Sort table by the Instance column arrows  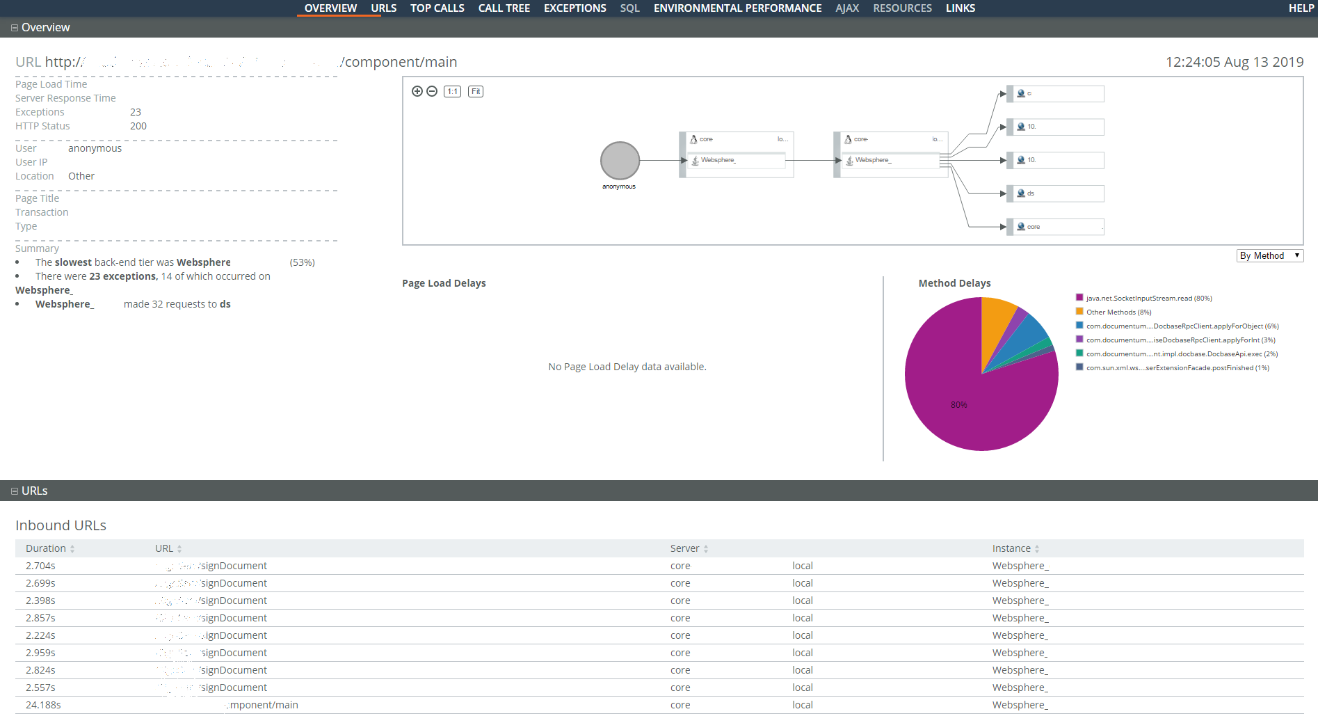(1037, 549)
